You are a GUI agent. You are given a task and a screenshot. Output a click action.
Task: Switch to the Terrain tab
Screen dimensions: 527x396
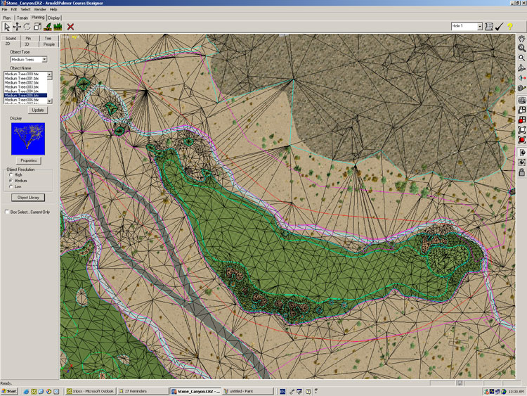tap(22, 16)
